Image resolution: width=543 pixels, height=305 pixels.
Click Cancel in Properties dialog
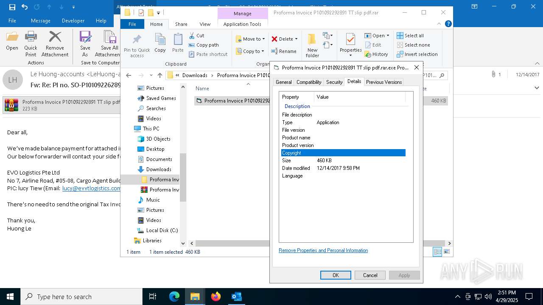tap(370, 275)
